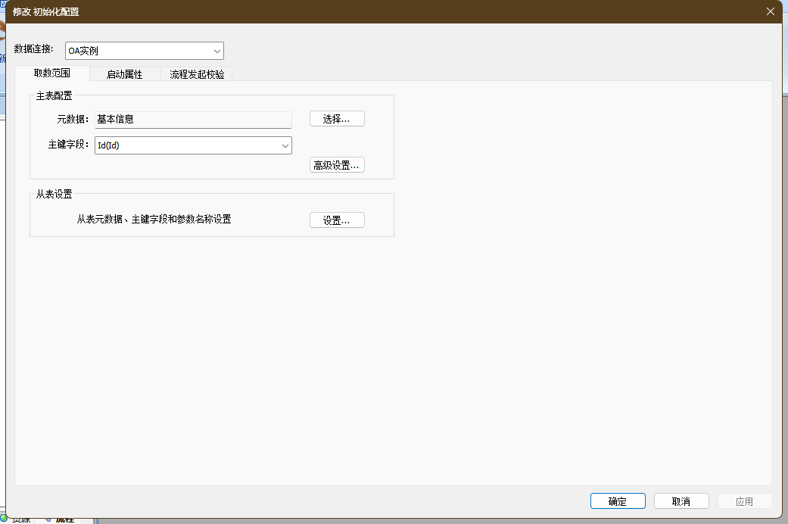Go to the 流程发起校验 tab
788x524 pixels.
pyautogui.click(x=197, y=74)
